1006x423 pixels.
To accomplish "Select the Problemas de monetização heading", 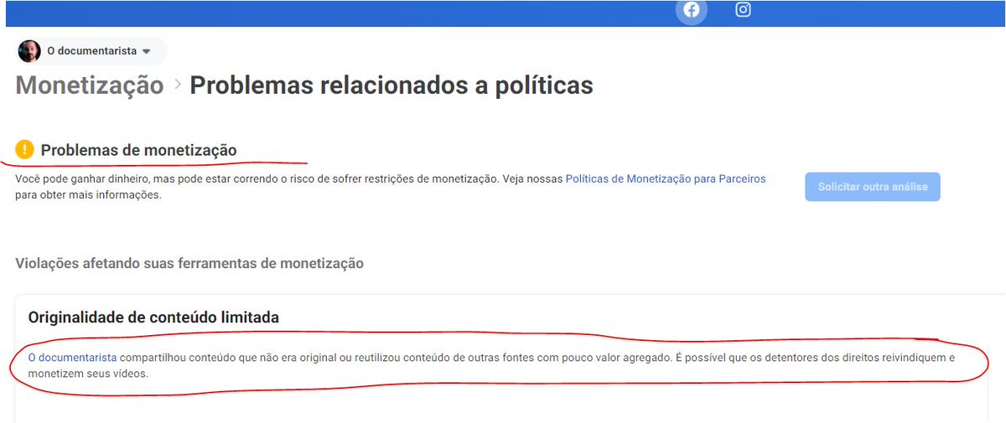I will [x=138, y=151].
